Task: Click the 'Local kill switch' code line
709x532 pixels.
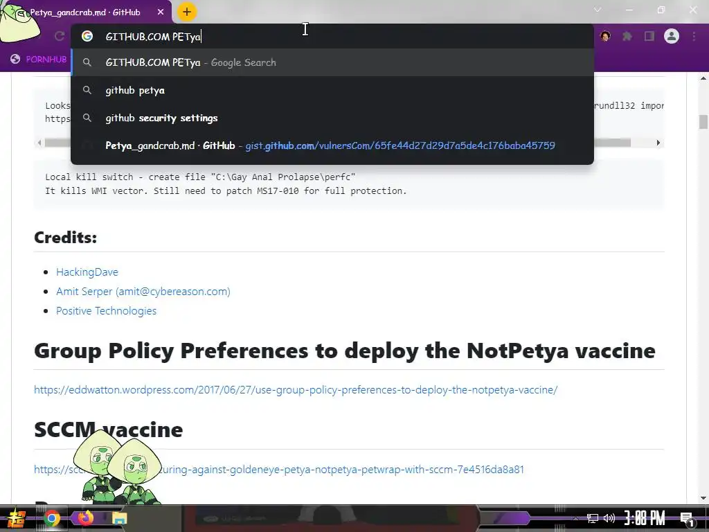Action: point(200,177)
